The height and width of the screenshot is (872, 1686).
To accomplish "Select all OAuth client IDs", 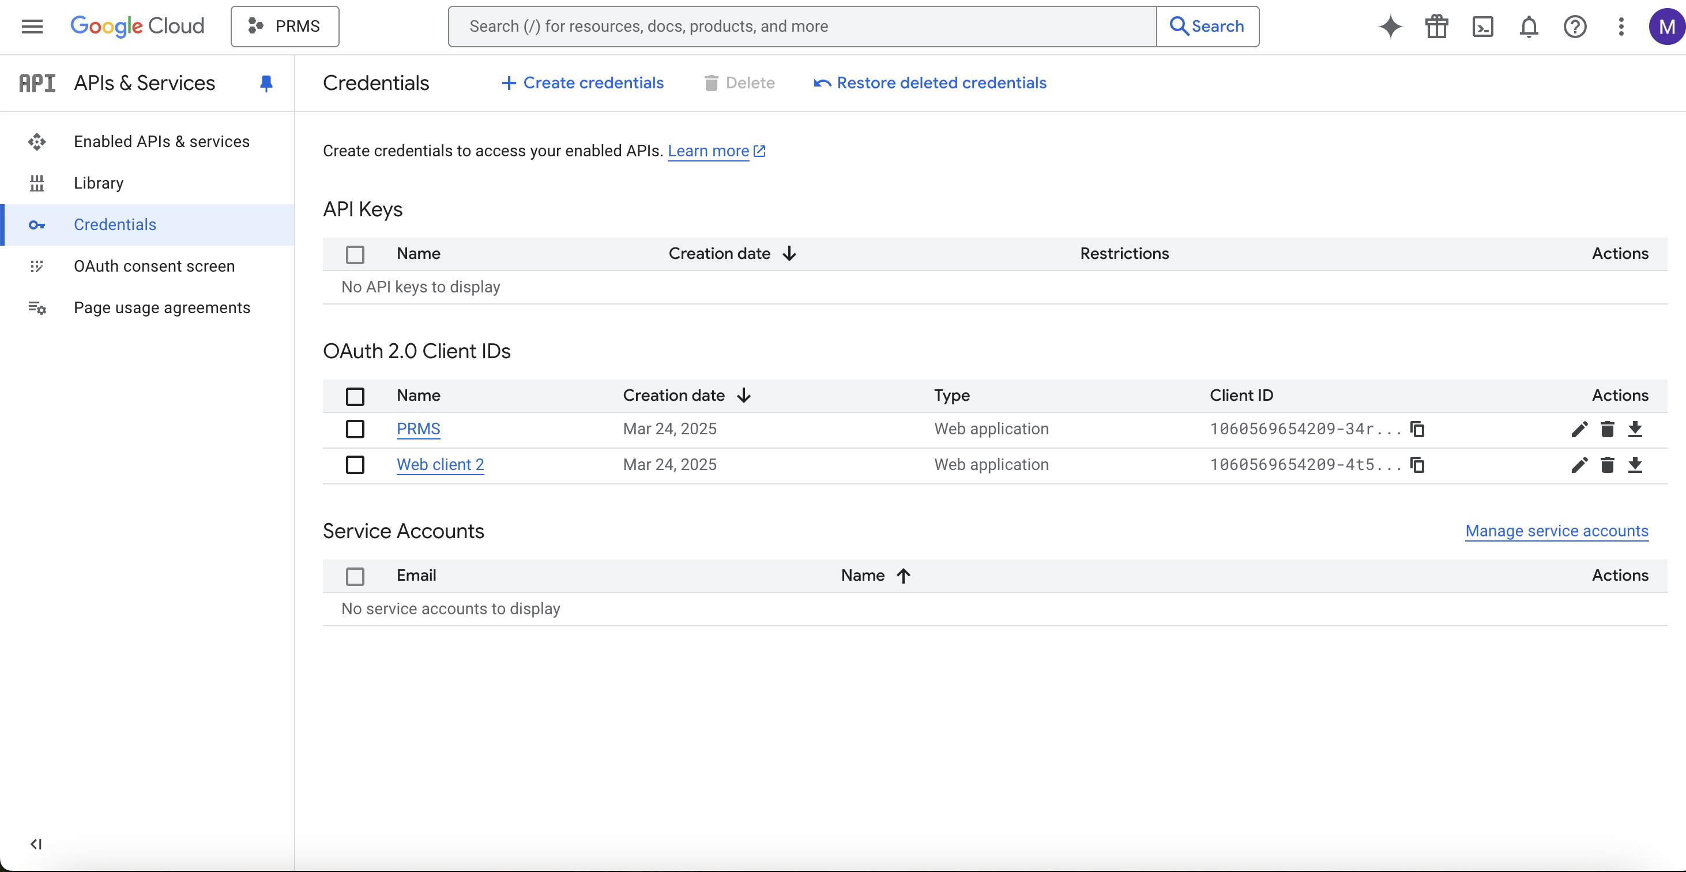I will click(355, 396).
